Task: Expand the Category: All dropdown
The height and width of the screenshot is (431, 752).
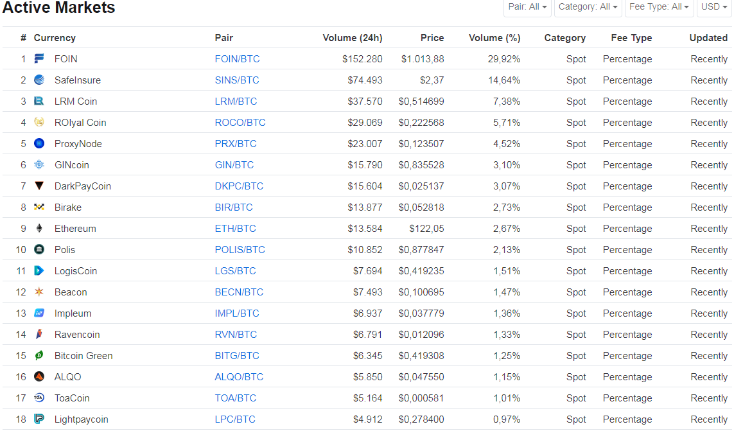Action: pyautogui.click(x=588, y=7)
